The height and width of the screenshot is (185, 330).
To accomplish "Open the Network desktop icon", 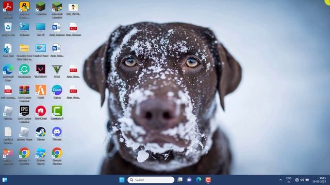I will [24, 27].
